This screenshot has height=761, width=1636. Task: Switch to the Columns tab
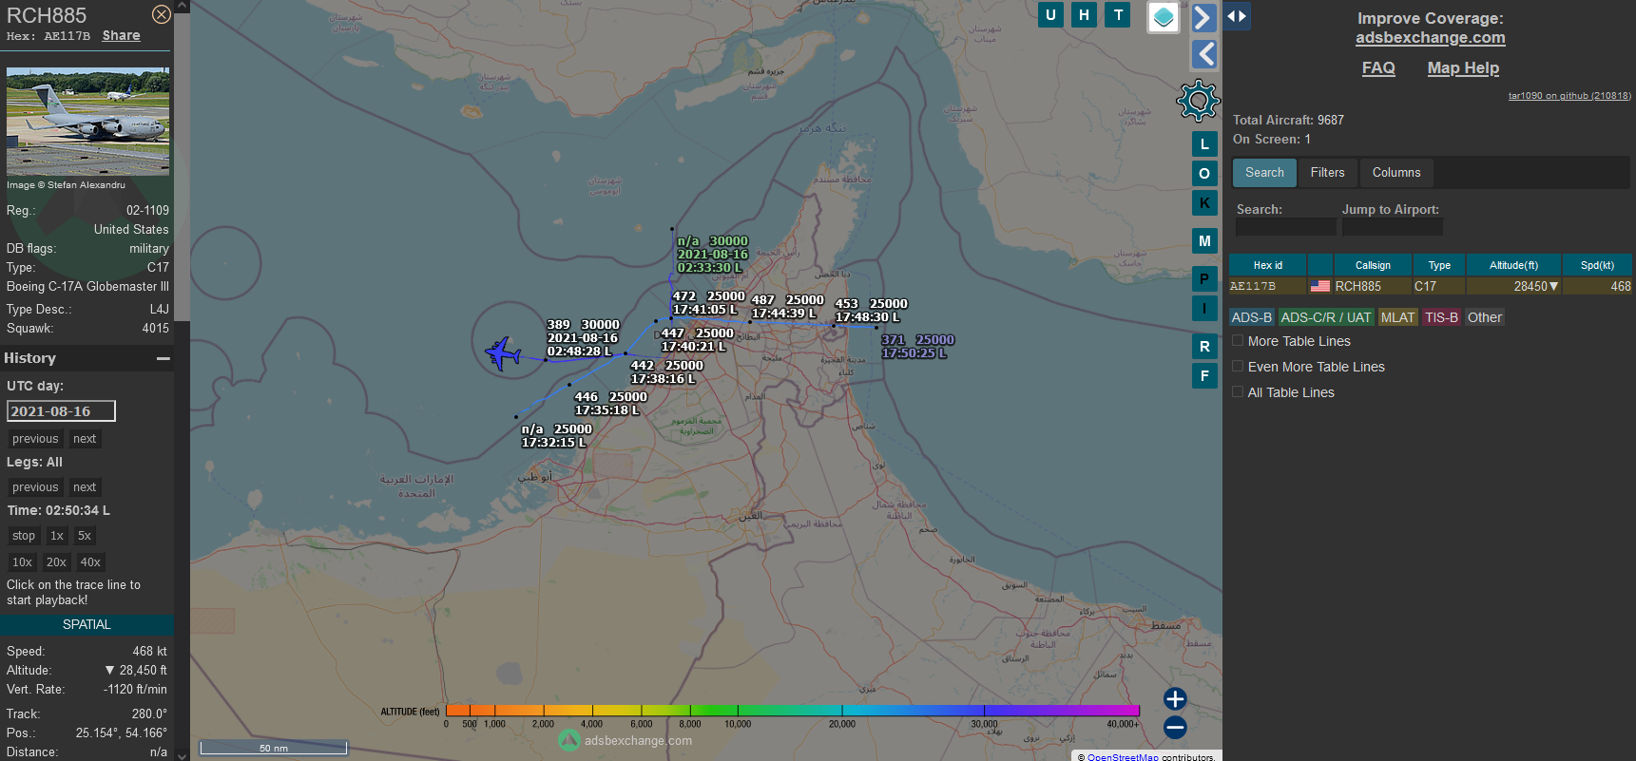[1395, 172]
